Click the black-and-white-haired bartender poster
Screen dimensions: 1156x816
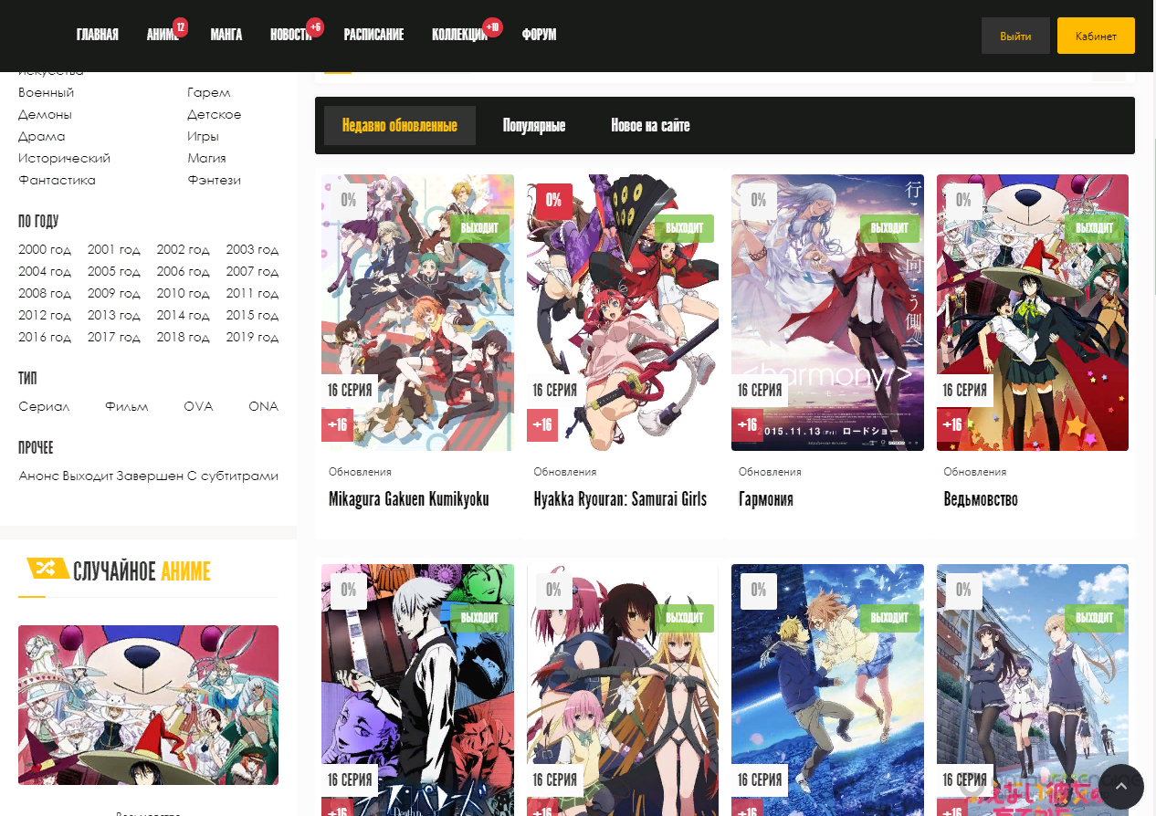(417, 690)
